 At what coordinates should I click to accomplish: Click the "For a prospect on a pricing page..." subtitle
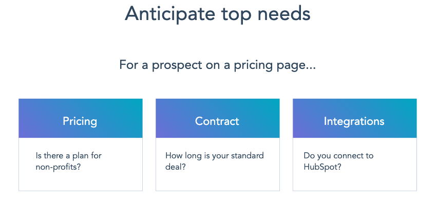(217, 65)
